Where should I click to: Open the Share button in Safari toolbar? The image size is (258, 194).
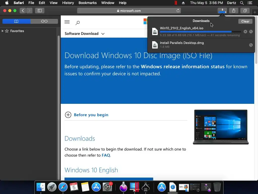(x=234, y=11)
